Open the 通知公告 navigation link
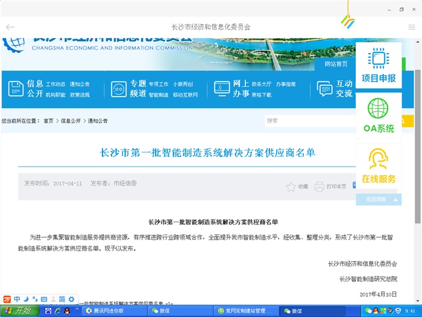This screenshot has height=317, width=422. pos(80,84)
